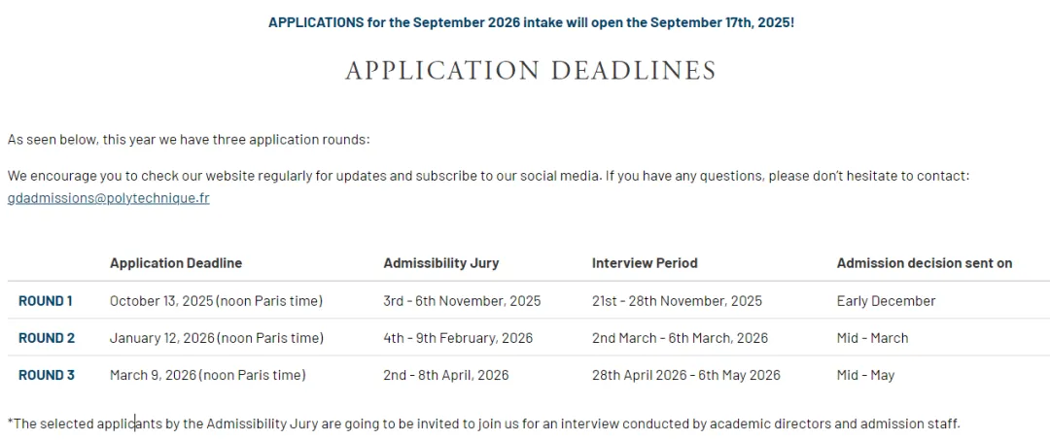Click the Application Deadline column header
The height and width of the screenshot is (440, 1050).
(176, 263)
